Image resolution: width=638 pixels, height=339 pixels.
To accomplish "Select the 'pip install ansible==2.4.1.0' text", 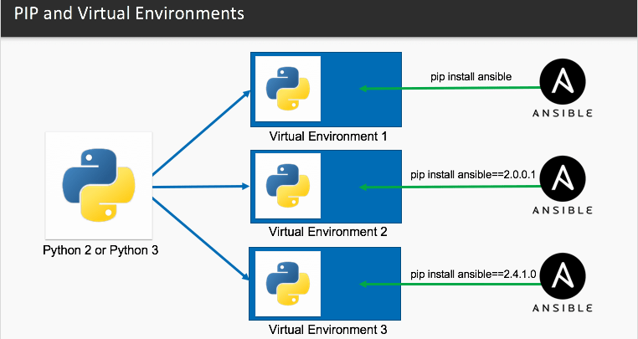I will coord(473,275).
